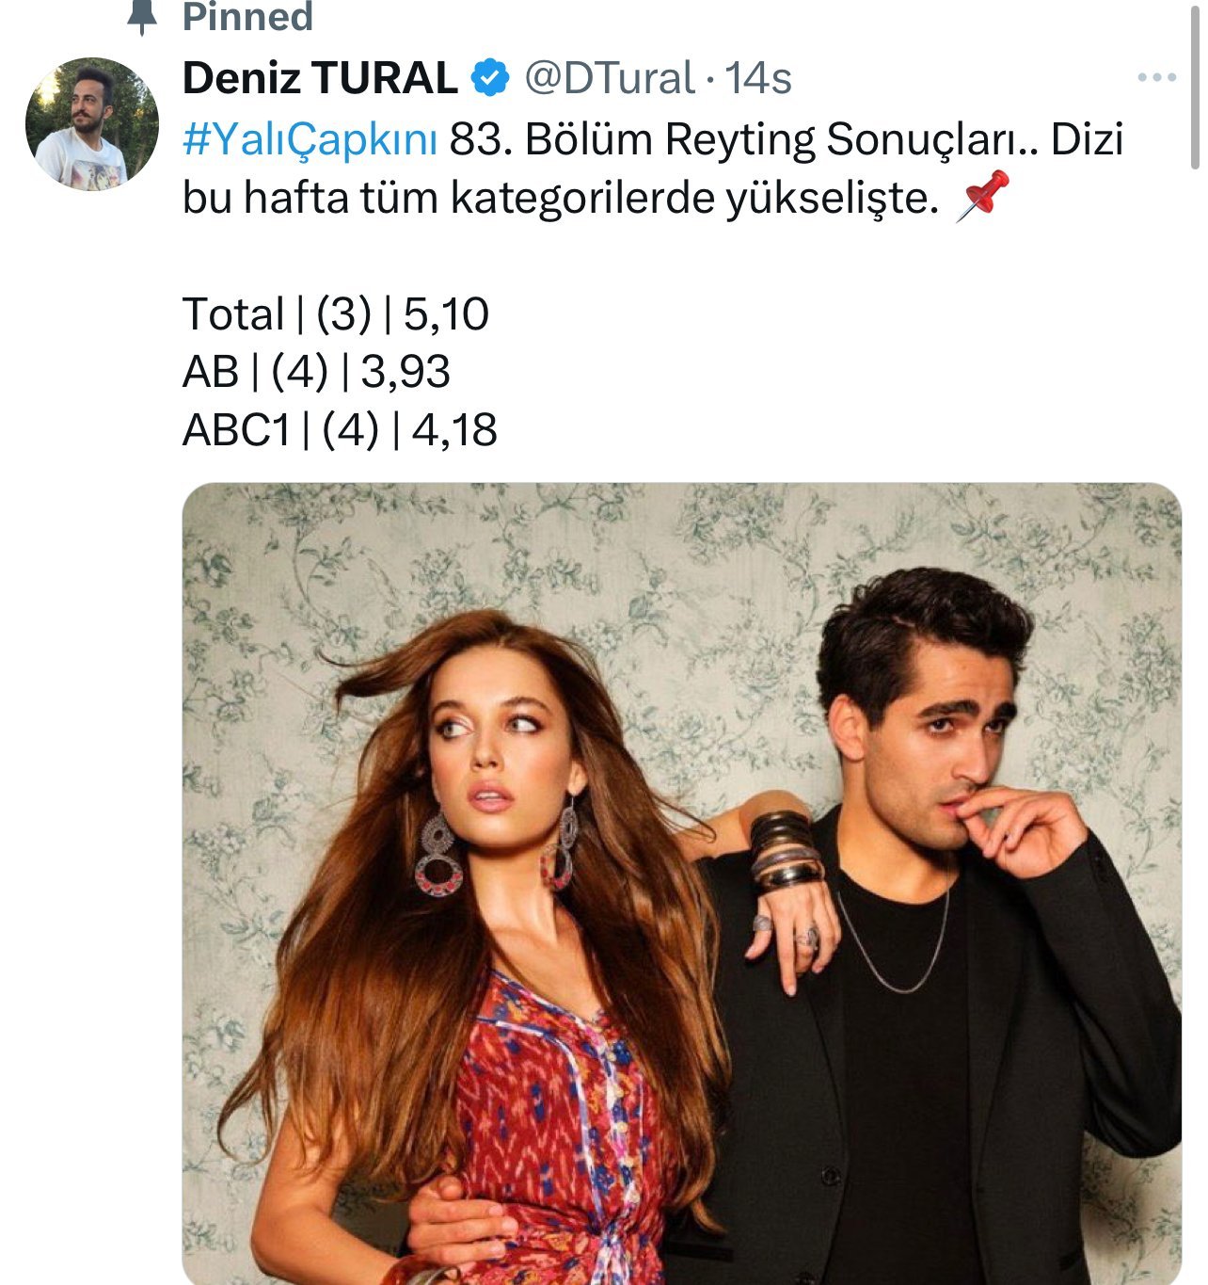Click the Deniz TURAL display name
The image size is (1208, 1285).
pyautogui.click(x=320, y=78)
